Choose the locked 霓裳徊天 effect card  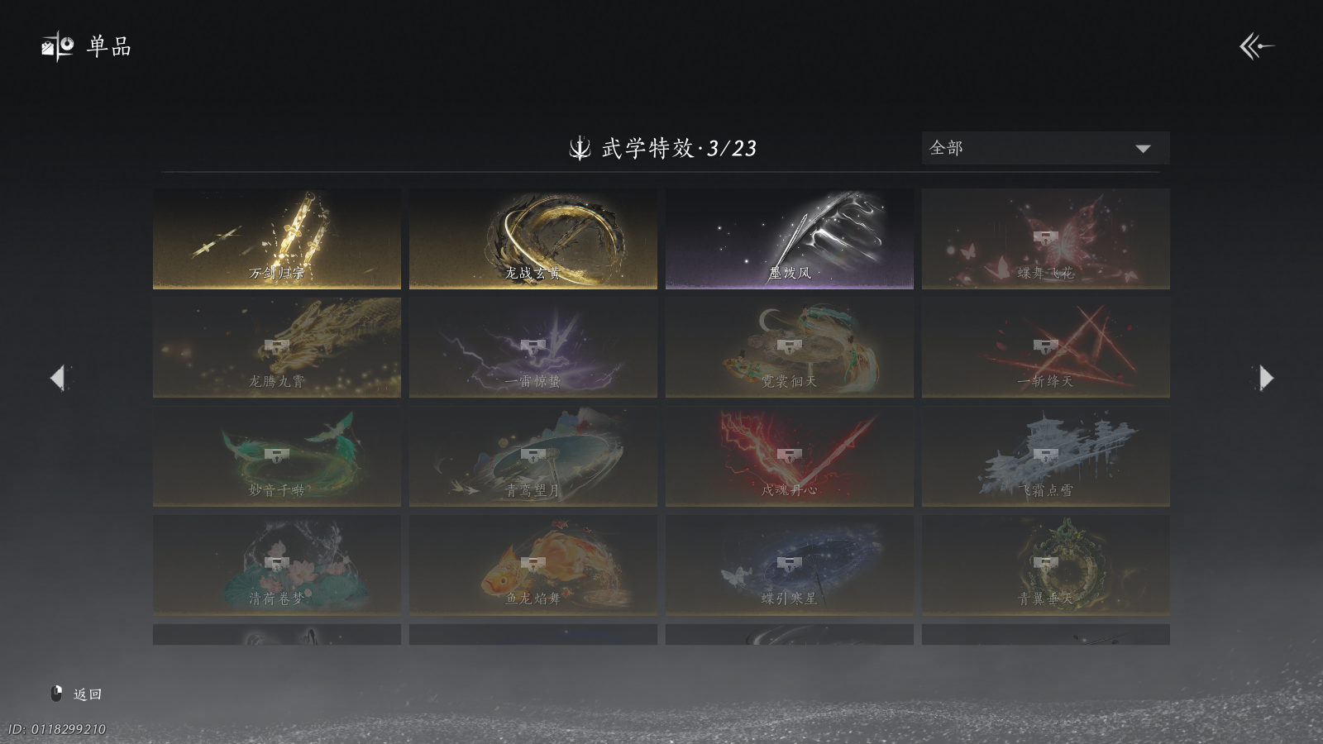[790, 347]
